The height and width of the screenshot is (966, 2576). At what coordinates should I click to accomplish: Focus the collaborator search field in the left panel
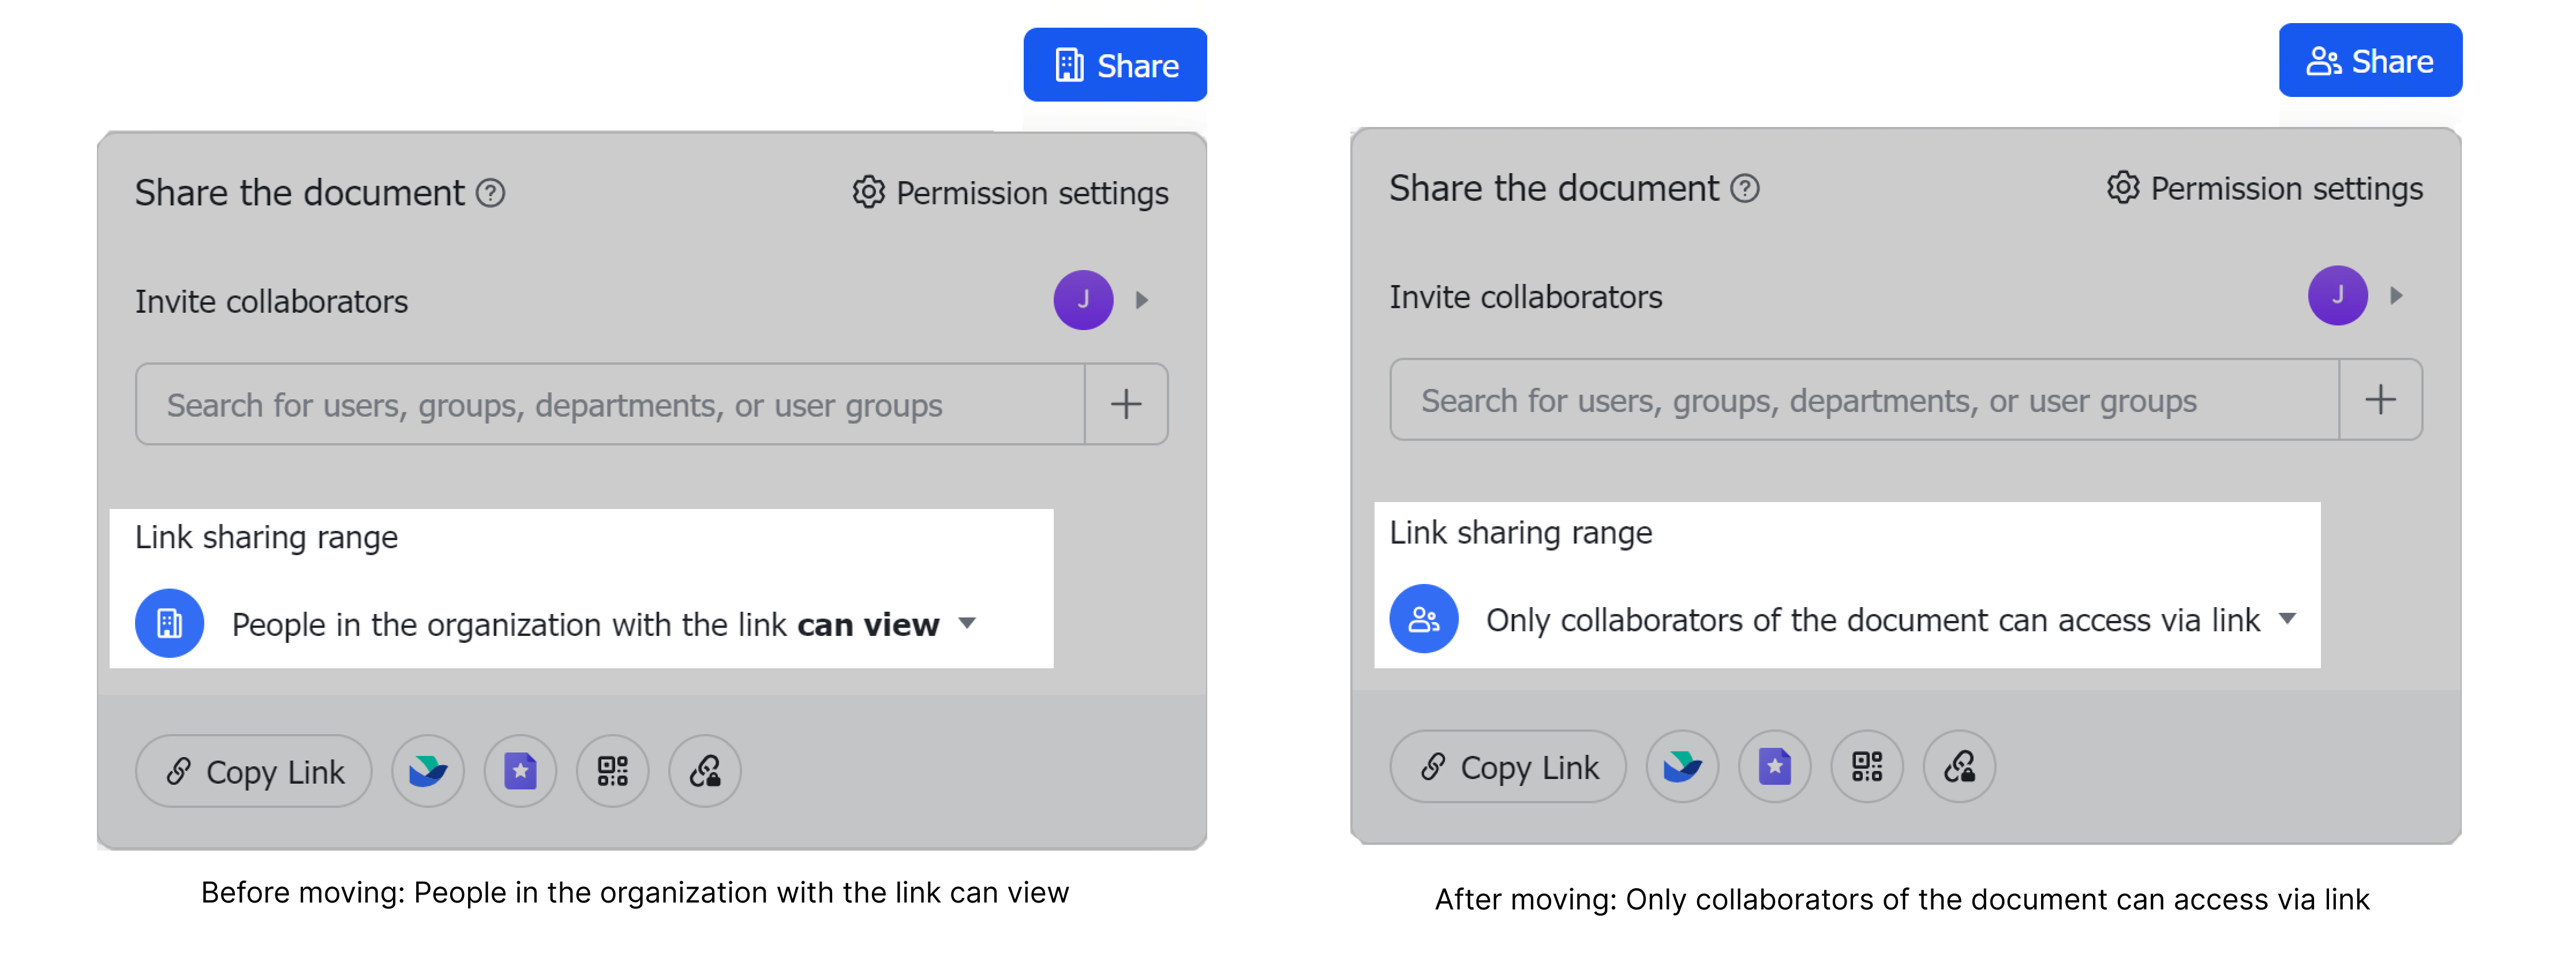[610, 404]
